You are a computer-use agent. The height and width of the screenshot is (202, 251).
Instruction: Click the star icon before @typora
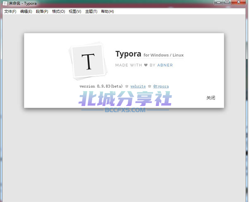pyautogui.click(x=149, y=87)
